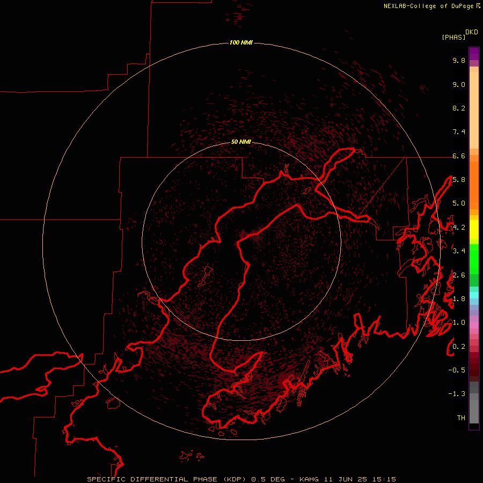
Task: Click the -1.3 legend value
Action: 457,394
